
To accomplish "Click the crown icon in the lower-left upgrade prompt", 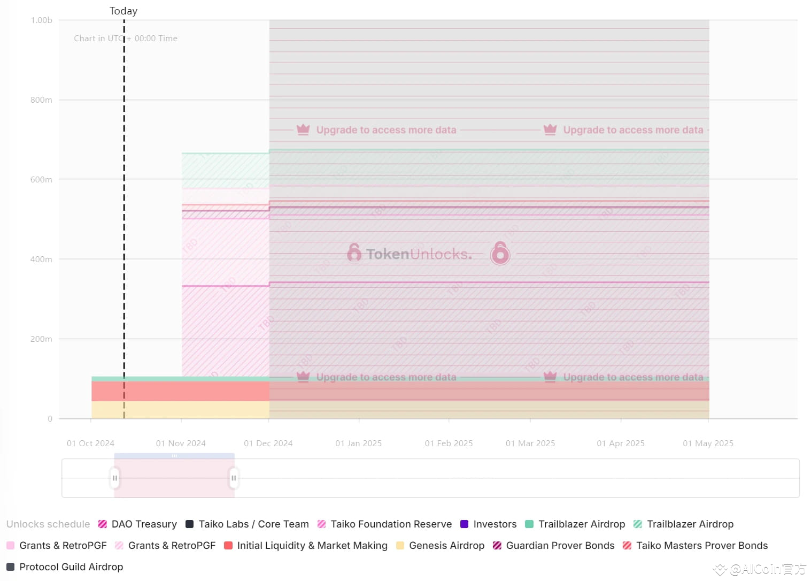I will (303, 377).
